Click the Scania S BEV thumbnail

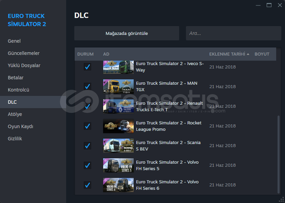click(x=118, y=146)
